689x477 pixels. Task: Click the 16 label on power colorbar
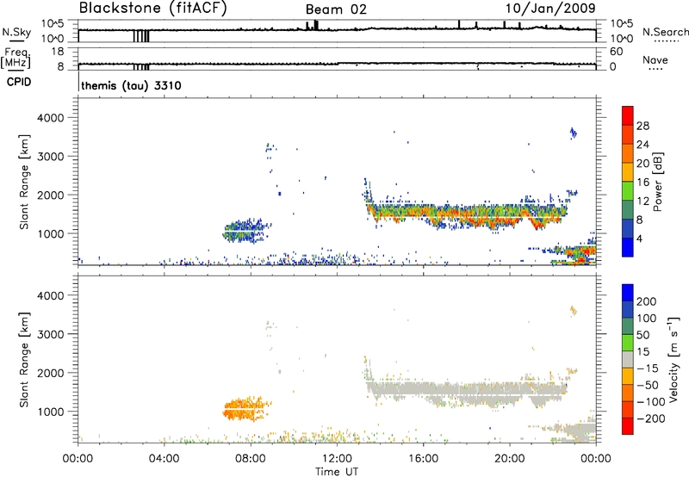coord(642,183)
